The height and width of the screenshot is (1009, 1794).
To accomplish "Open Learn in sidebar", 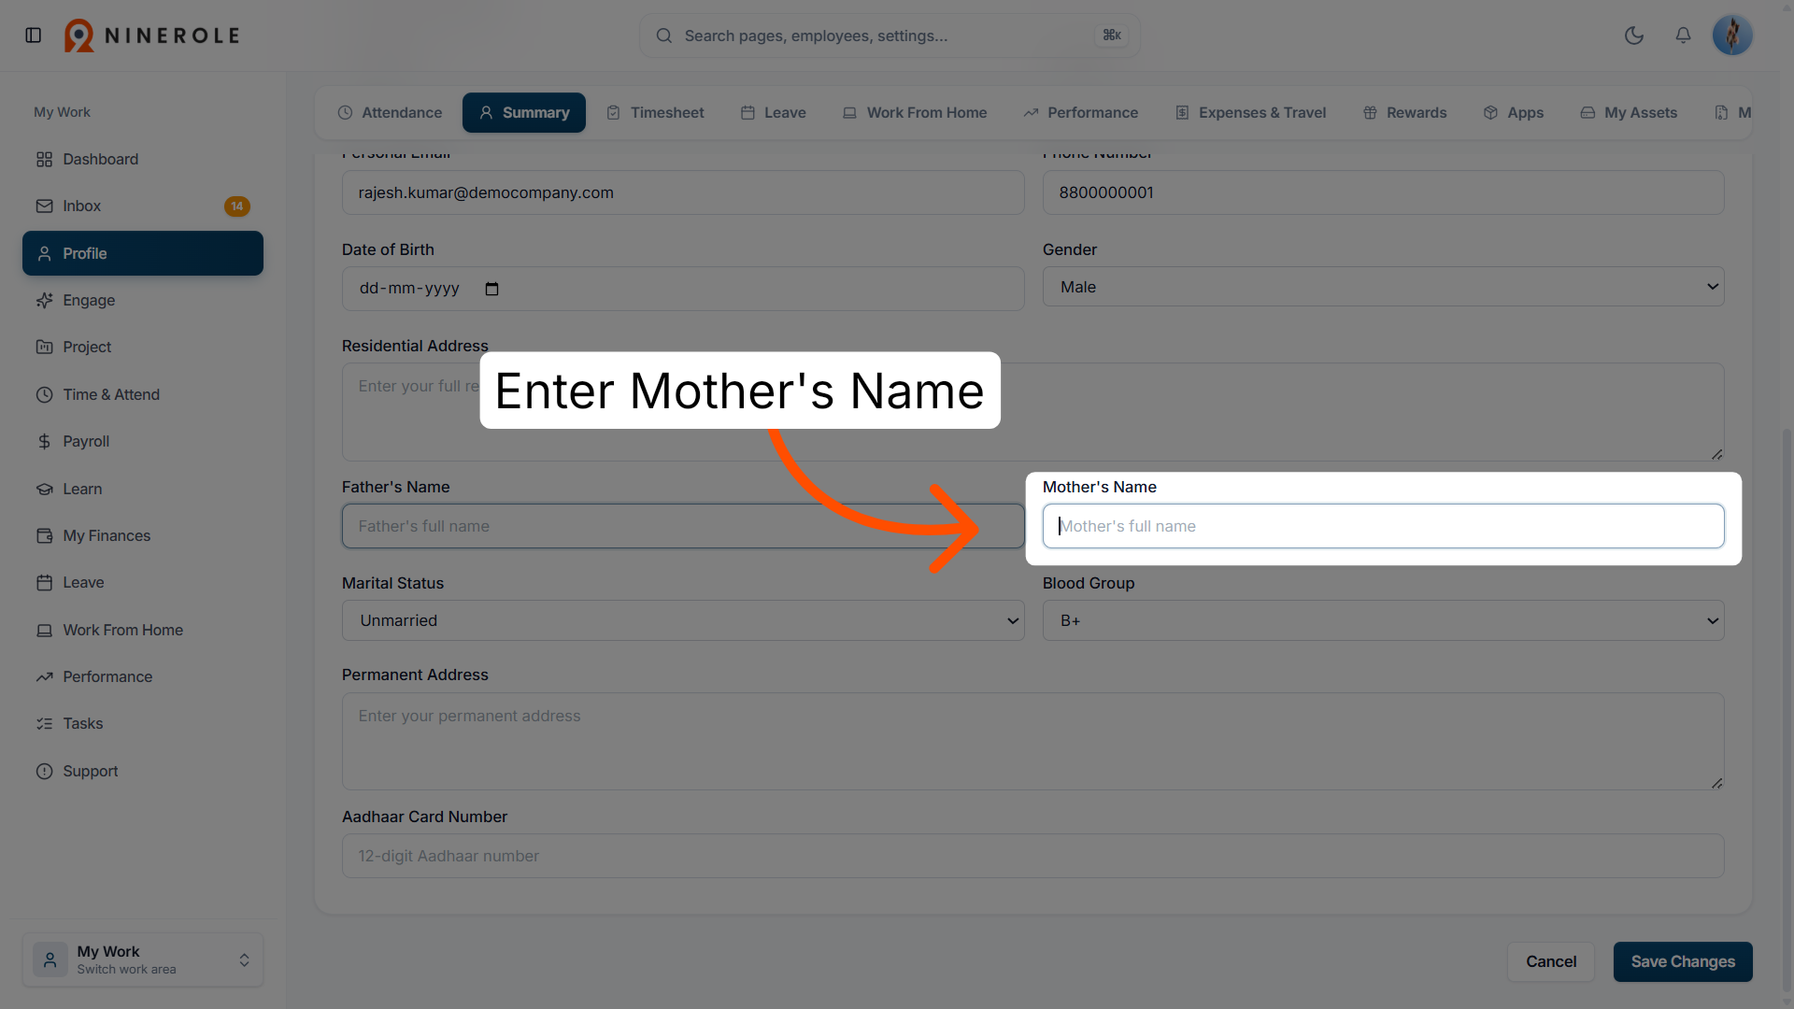I will [143, 489].
